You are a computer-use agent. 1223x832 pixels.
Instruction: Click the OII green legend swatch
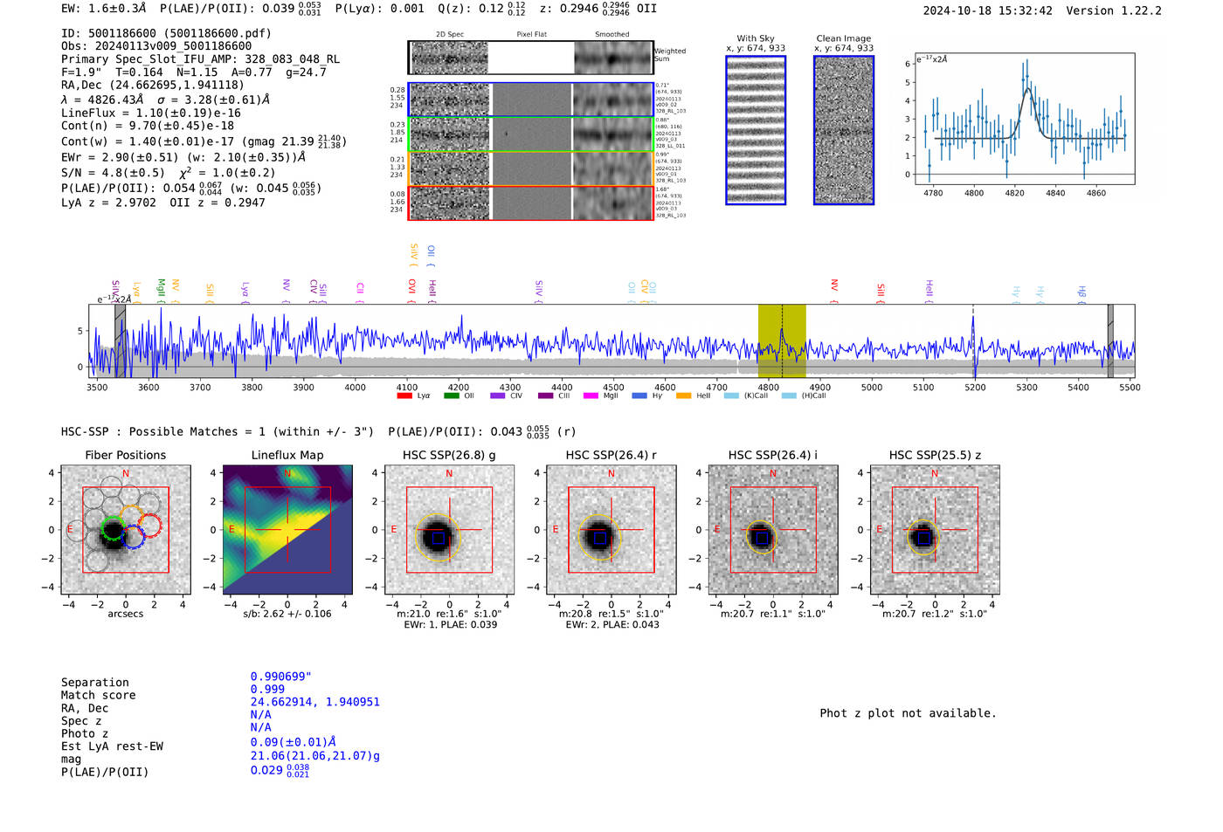coord(451,395)
